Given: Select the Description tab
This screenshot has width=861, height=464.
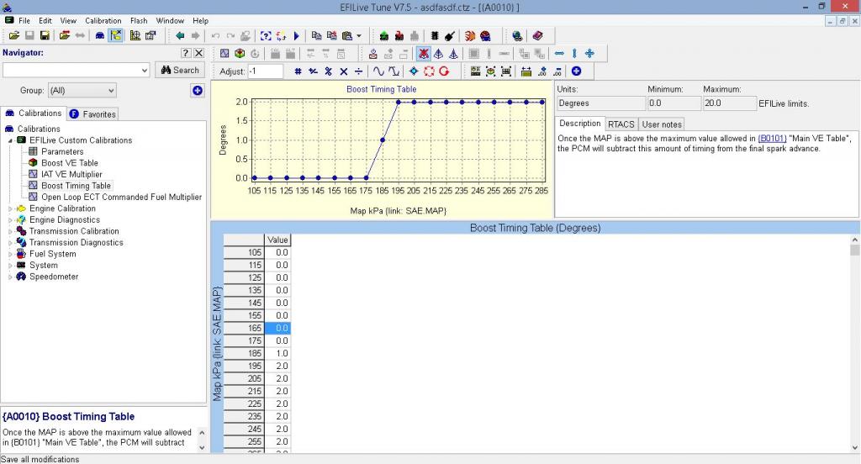Looking at the screenshot, I should point(580,124).
